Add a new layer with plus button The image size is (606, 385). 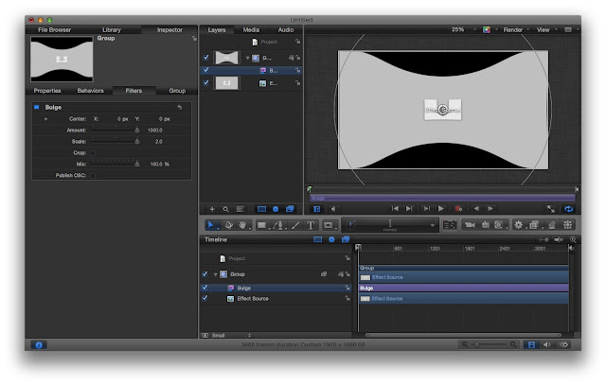[212, 209]
